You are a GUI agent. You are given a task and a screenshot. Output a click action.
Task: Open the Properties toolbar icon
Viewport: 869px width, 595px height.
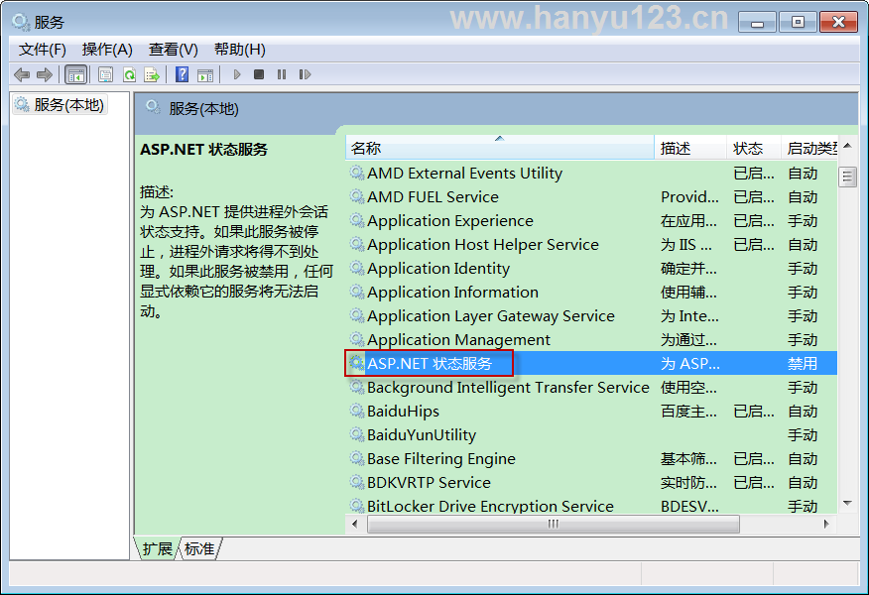pos(105,74)
